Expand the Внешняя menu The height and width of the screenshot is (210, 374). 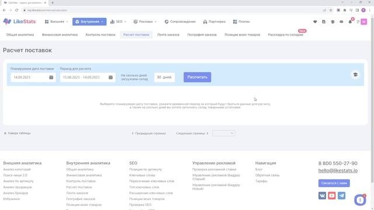(56, 22)
